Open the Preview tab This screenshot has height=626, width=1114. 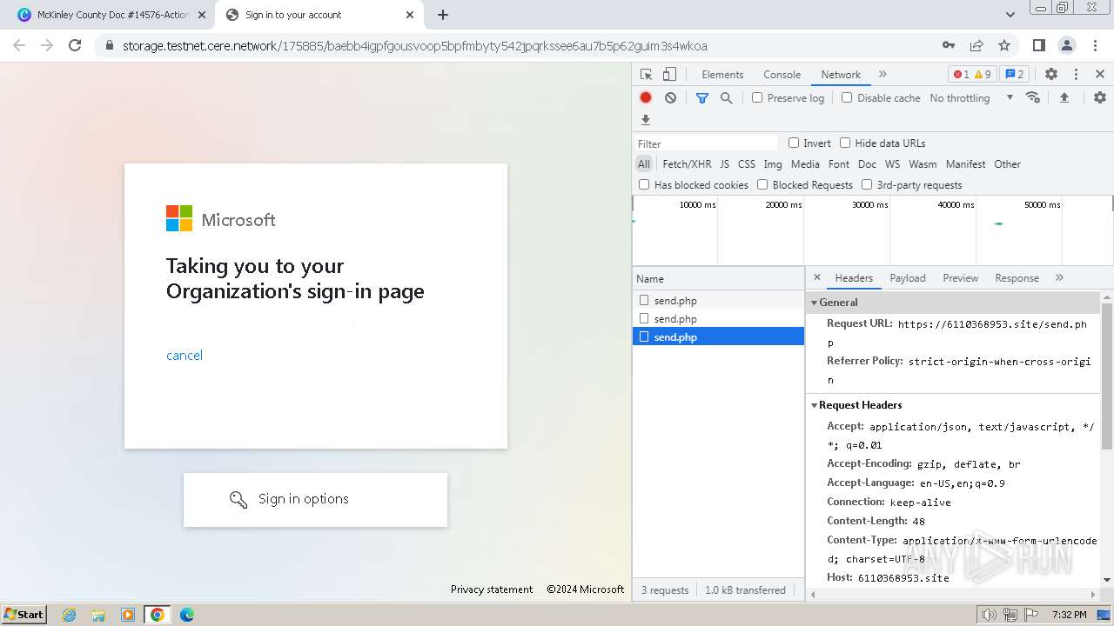click(960, 278)
